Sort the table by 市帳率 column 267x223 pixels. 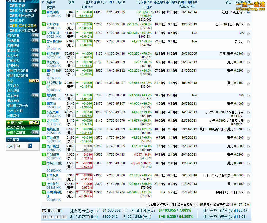point(172,2)
